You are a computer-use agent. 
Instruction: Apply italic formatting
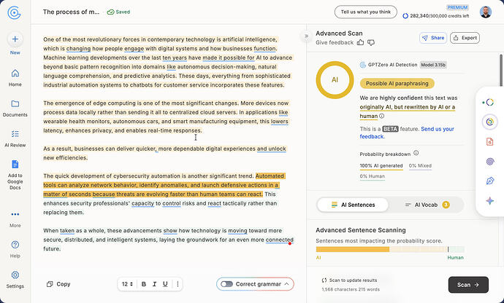(154, 284)
